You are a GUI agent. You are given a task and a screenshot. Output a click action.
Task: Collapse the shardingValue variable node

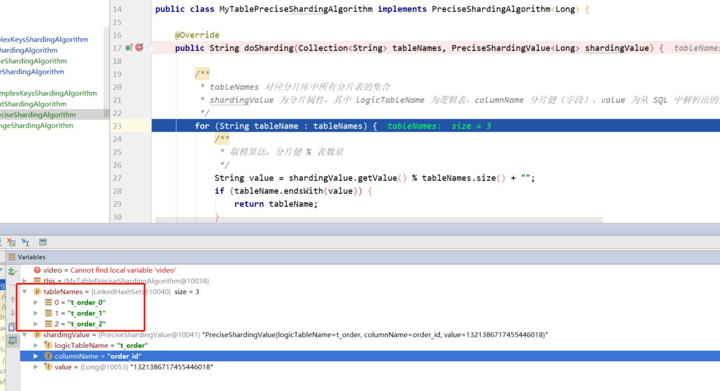point(25,334)
